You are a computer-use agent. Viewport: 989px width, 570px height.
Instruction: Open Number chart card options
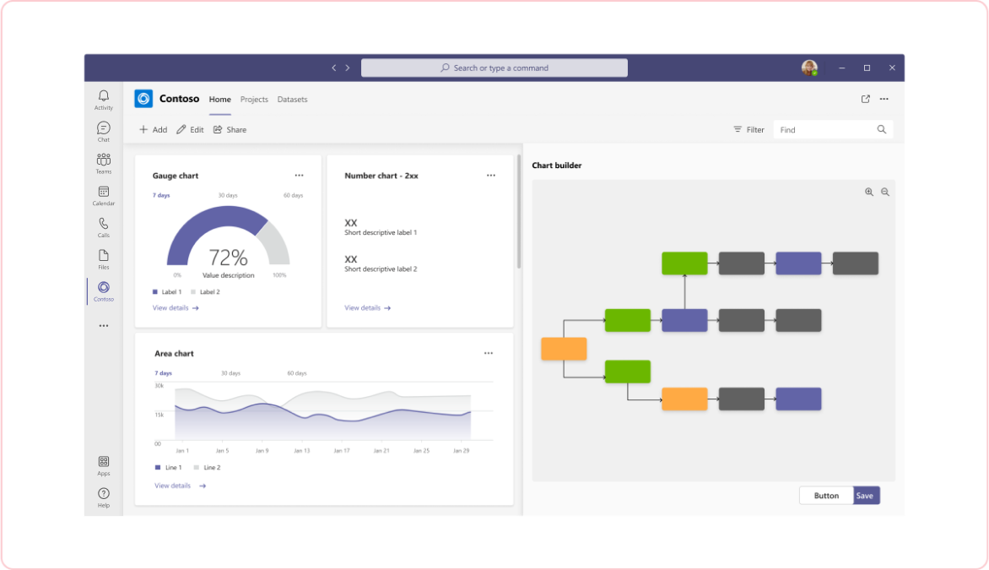491,176
